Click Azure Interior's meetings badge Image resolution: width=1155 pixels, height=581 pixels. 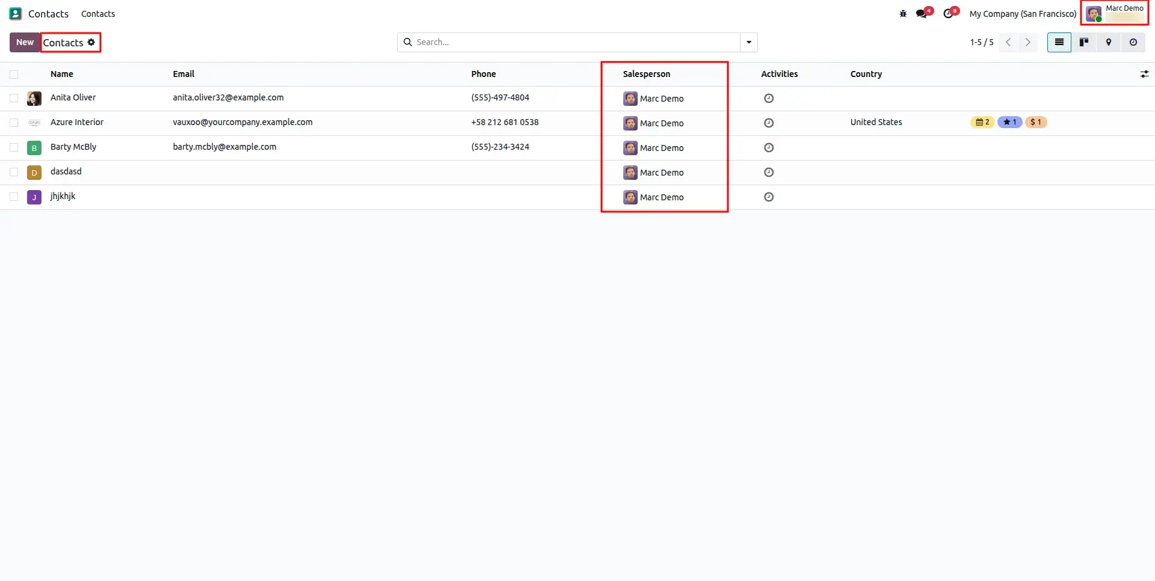tap(982, 122)
